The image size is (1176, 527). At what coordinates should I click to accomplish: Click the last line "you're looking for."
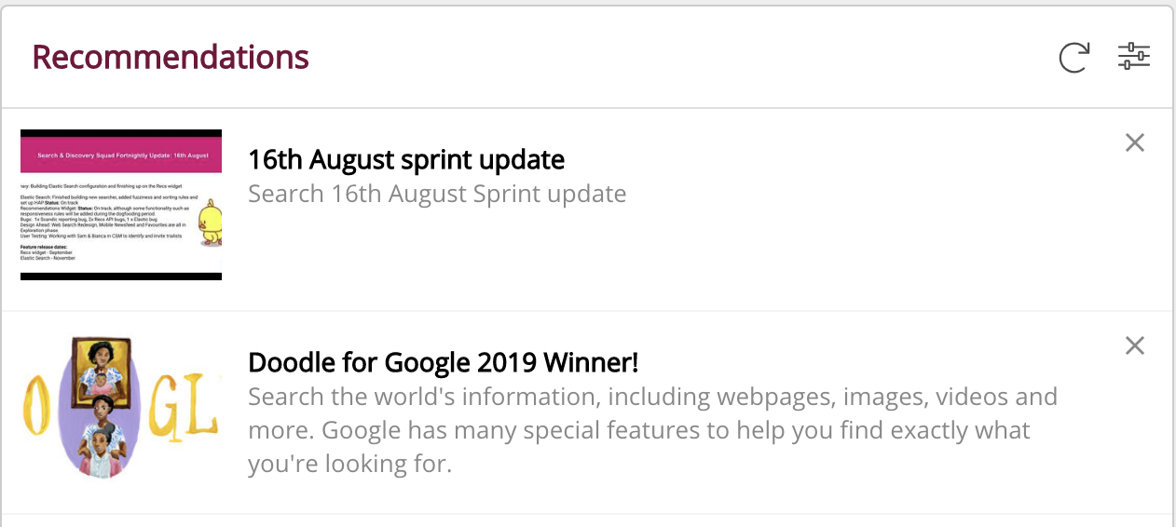coord(349,464)
